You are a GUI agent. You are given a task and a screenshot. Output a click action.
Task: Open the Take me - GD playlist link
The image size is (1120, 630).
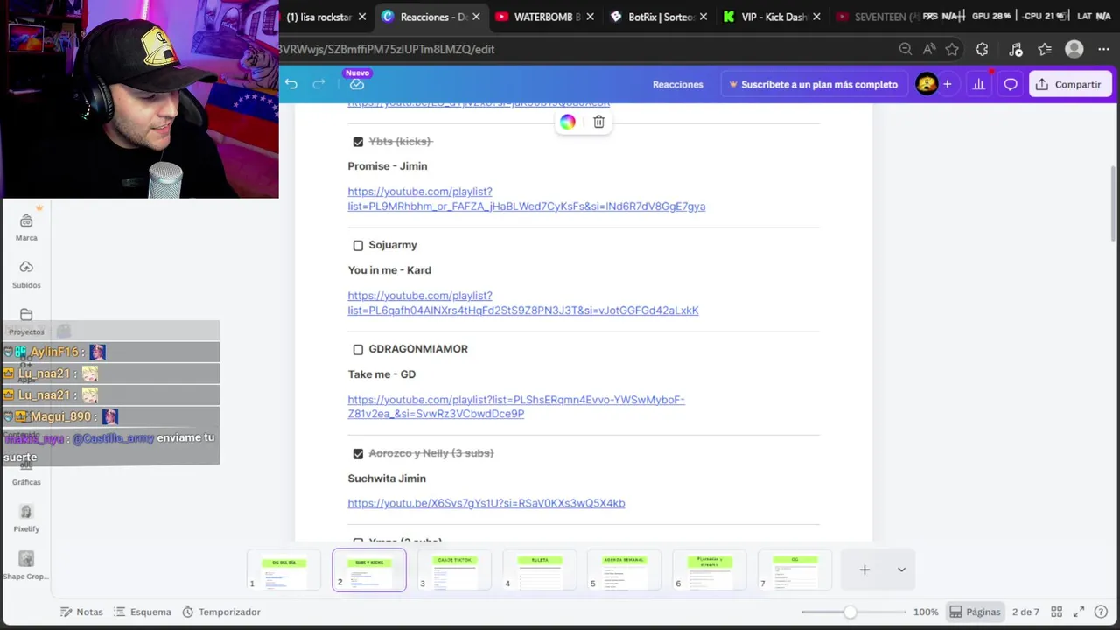(x=516, y=407)
